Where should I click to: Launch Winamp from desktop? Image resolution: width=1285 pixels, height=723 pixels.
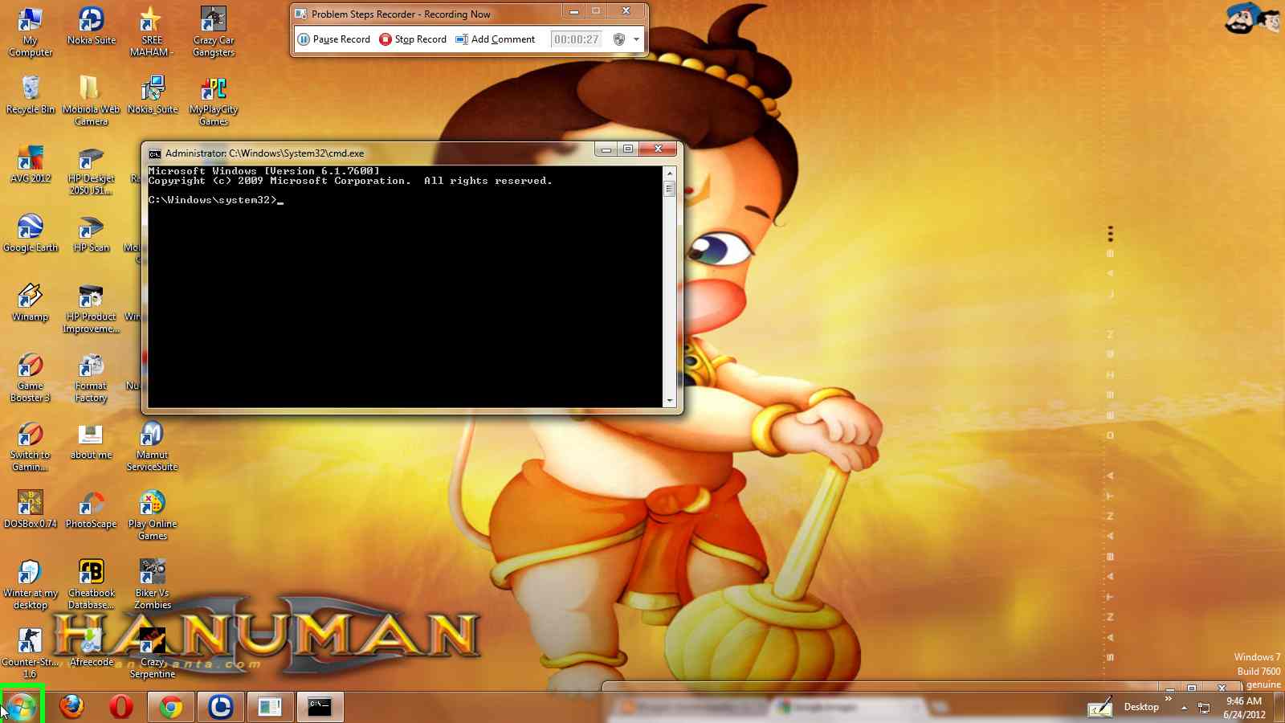[x=31, y=303]
